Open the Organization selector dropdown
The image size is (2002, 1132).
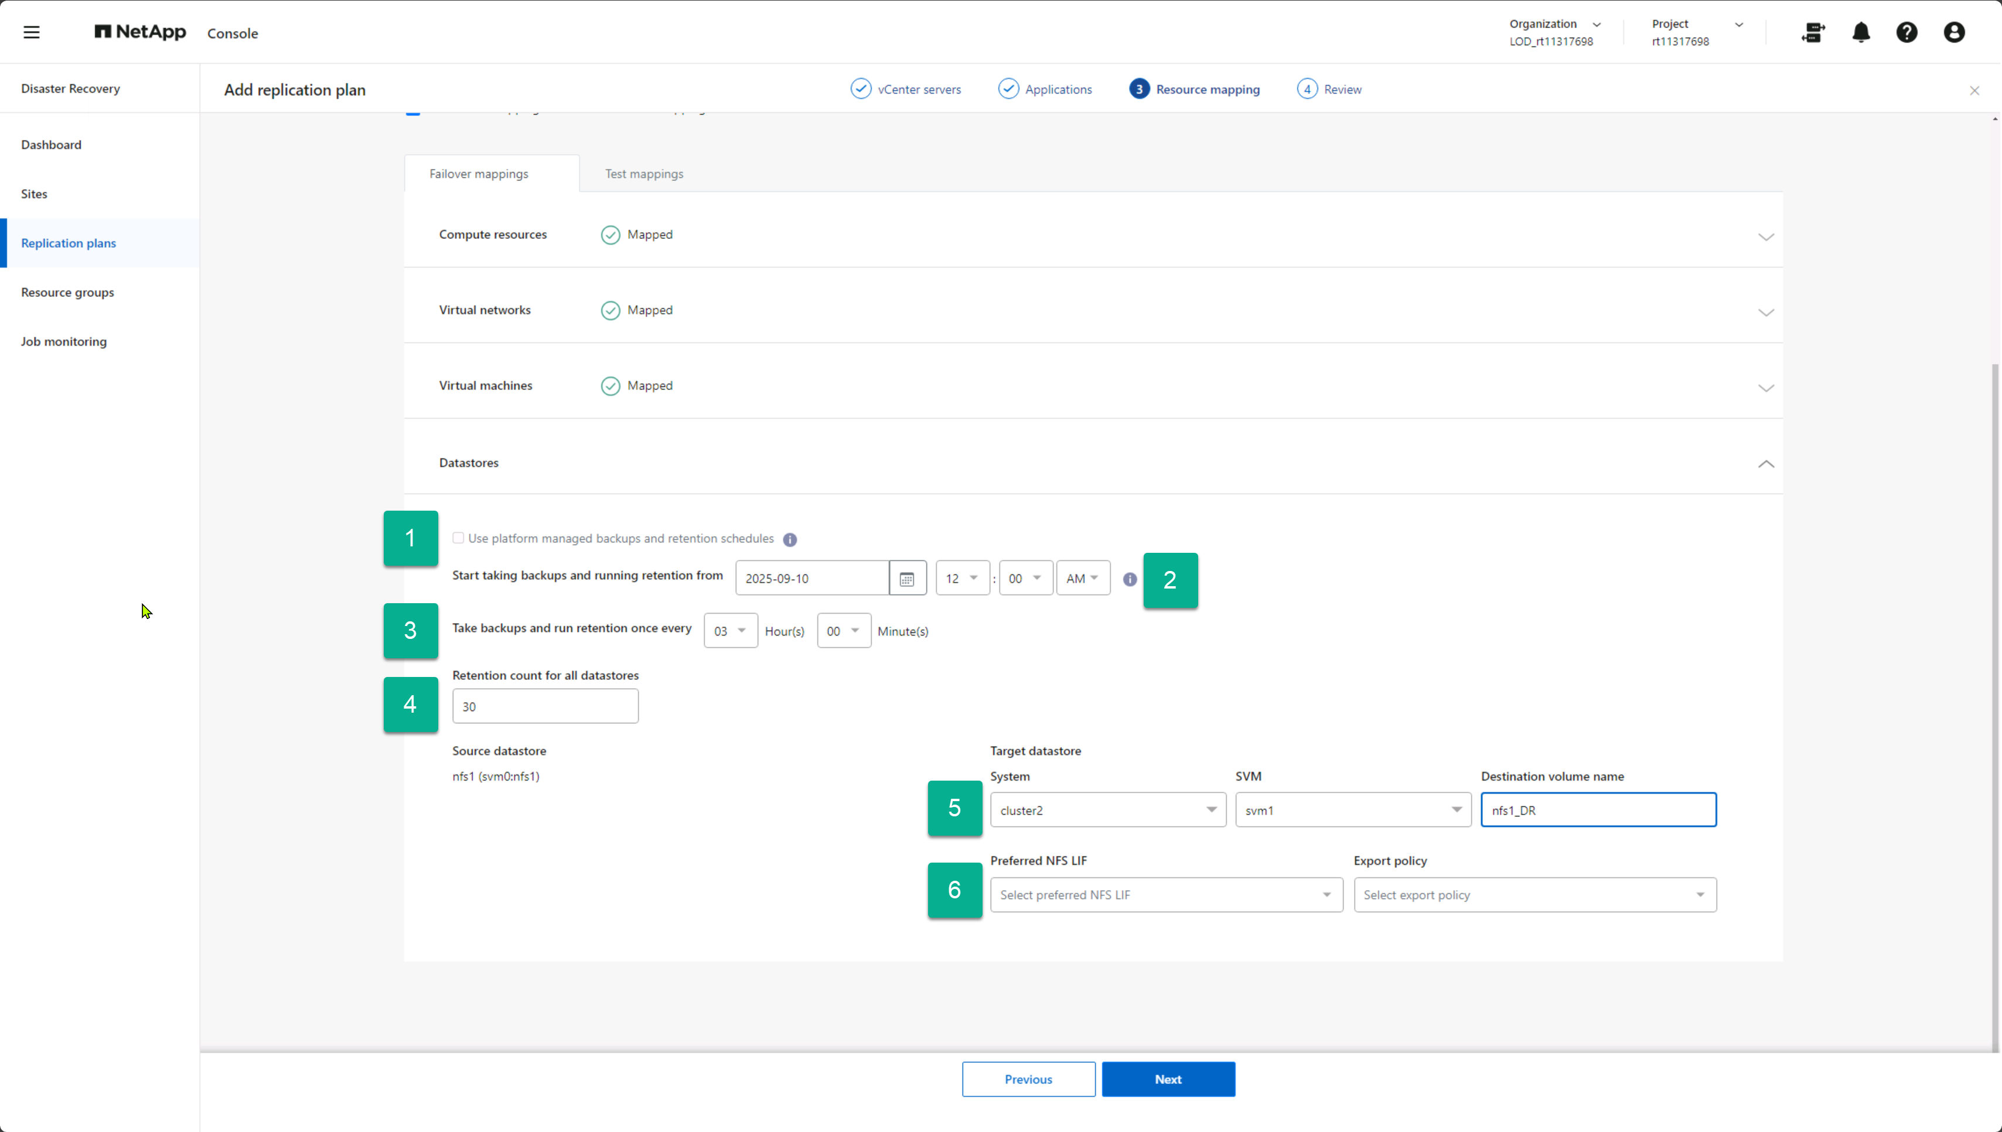click(x=1554, y=32)
